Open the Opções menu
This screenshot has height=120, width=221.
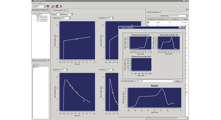point(40,3)
